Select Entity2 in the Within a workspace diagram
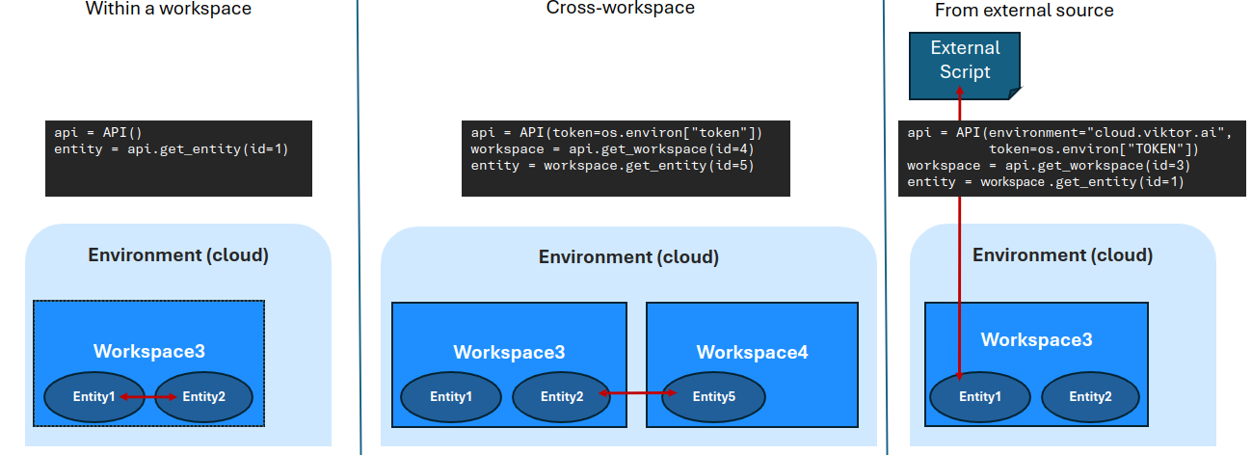1252x455 pixels. (x=204, y=396)
